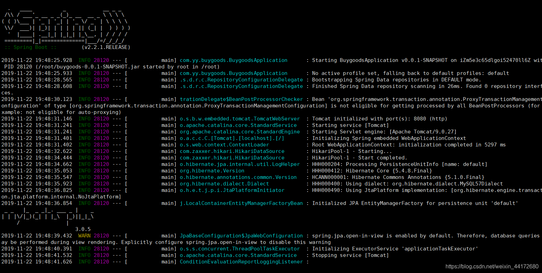Select the o.hibernate.jpa.internal.util.LogHelper logger name
Viewport: 542px width, 273px height.
pos(240,164)
